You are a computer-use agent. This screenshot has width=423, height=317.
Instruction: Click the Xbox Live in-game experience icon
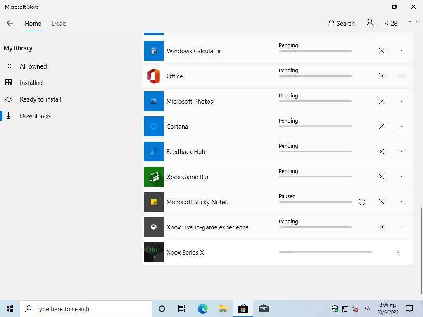point(154,227)
